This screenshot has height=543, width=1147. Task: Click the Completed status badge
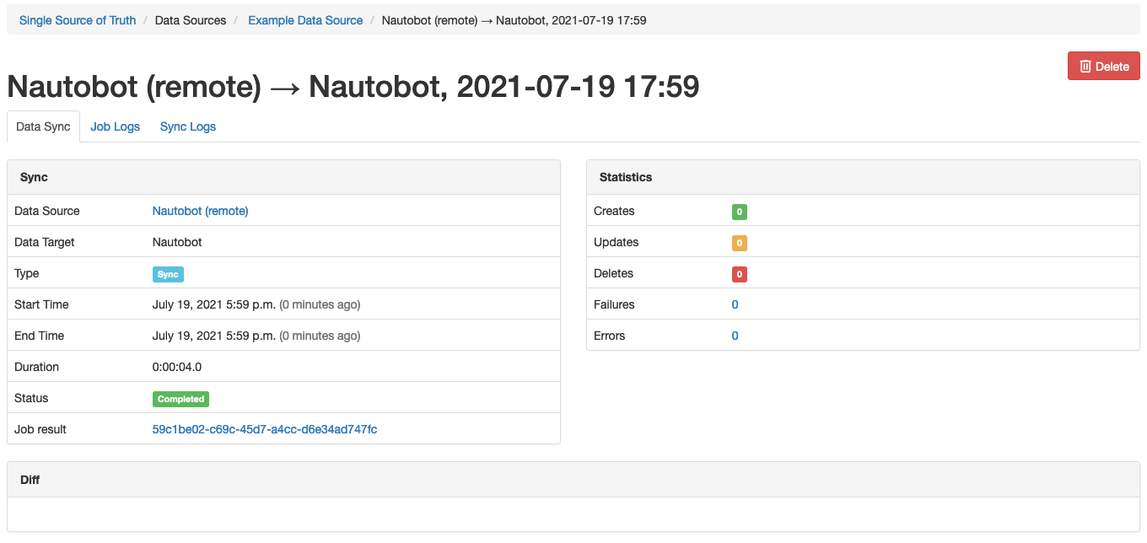(x=180, y=398)
